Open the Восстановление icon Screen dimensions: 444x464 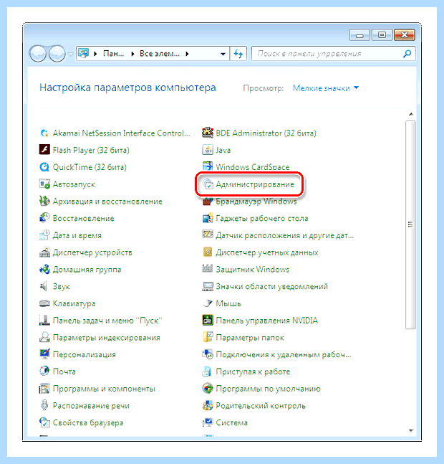[x=44, y=218]
